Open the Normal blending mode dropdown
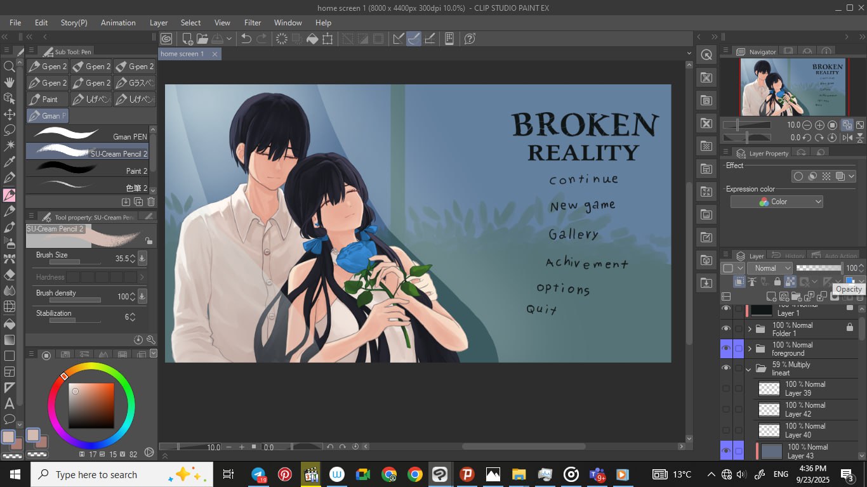Image resolution: width=867 pixels, height=487 pixels. pos(769,268)
